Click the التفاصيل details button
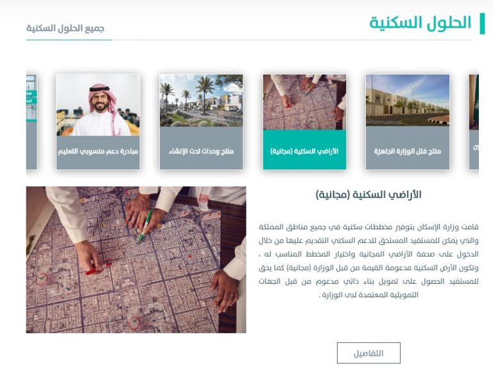 (x=368, y=353)
